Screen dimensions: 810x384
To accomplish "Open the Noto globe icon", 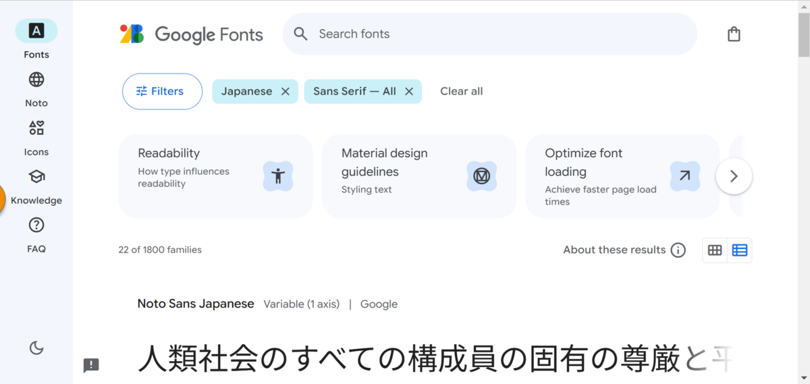I will click(x=36, y=80).
